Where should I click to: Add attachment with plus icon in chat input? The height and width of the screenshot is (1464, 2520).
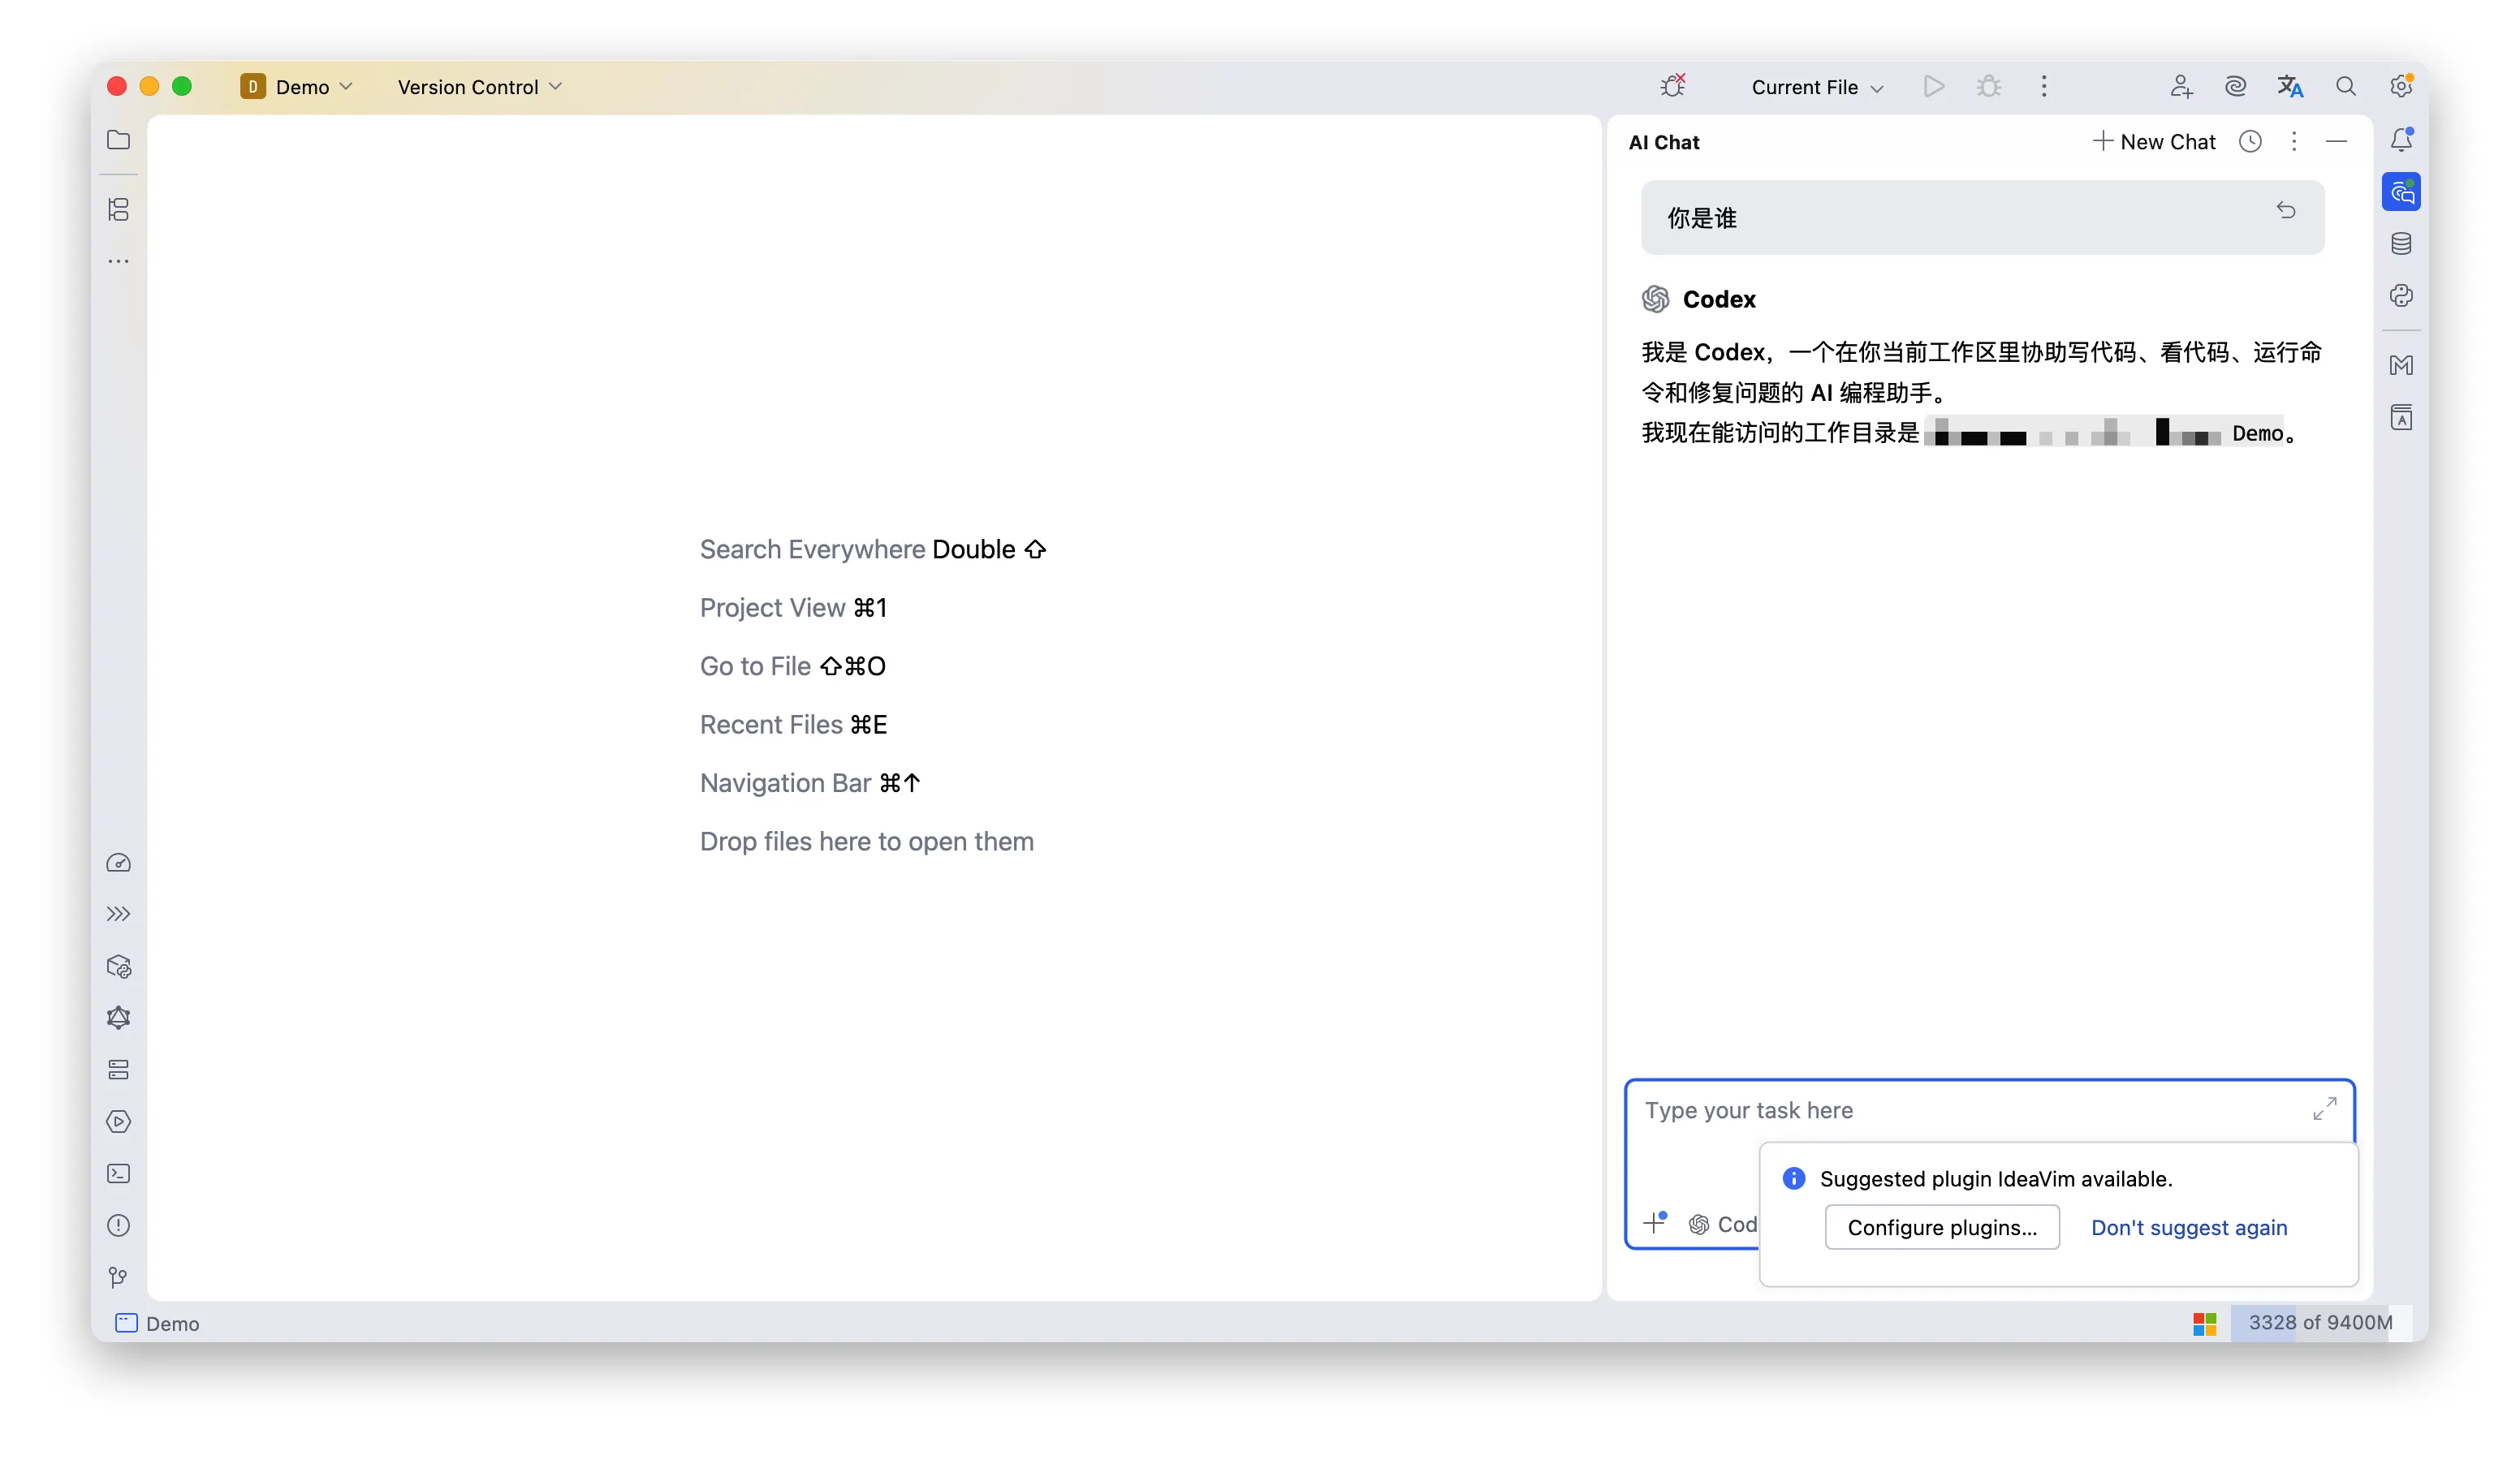point(1655,1222)
